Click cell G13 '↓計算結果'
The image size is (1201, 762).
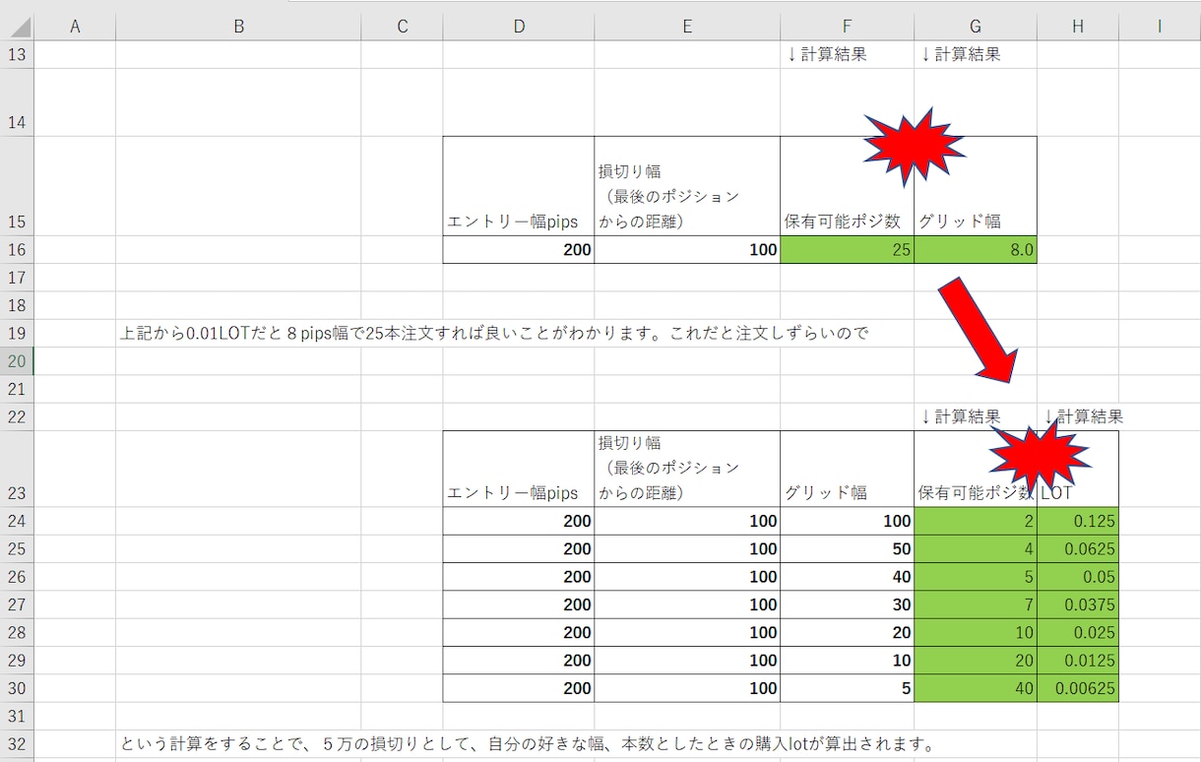[975, 54]
